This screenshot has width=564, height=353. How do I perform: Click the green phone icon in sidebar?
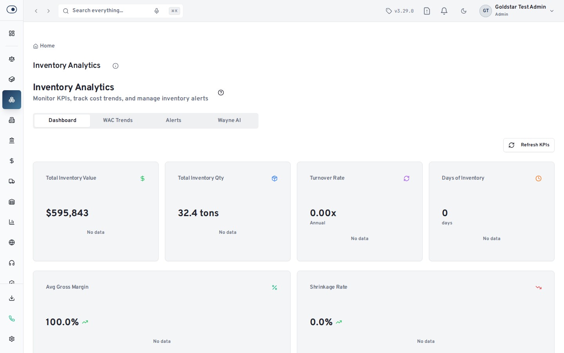pos(12,318)
